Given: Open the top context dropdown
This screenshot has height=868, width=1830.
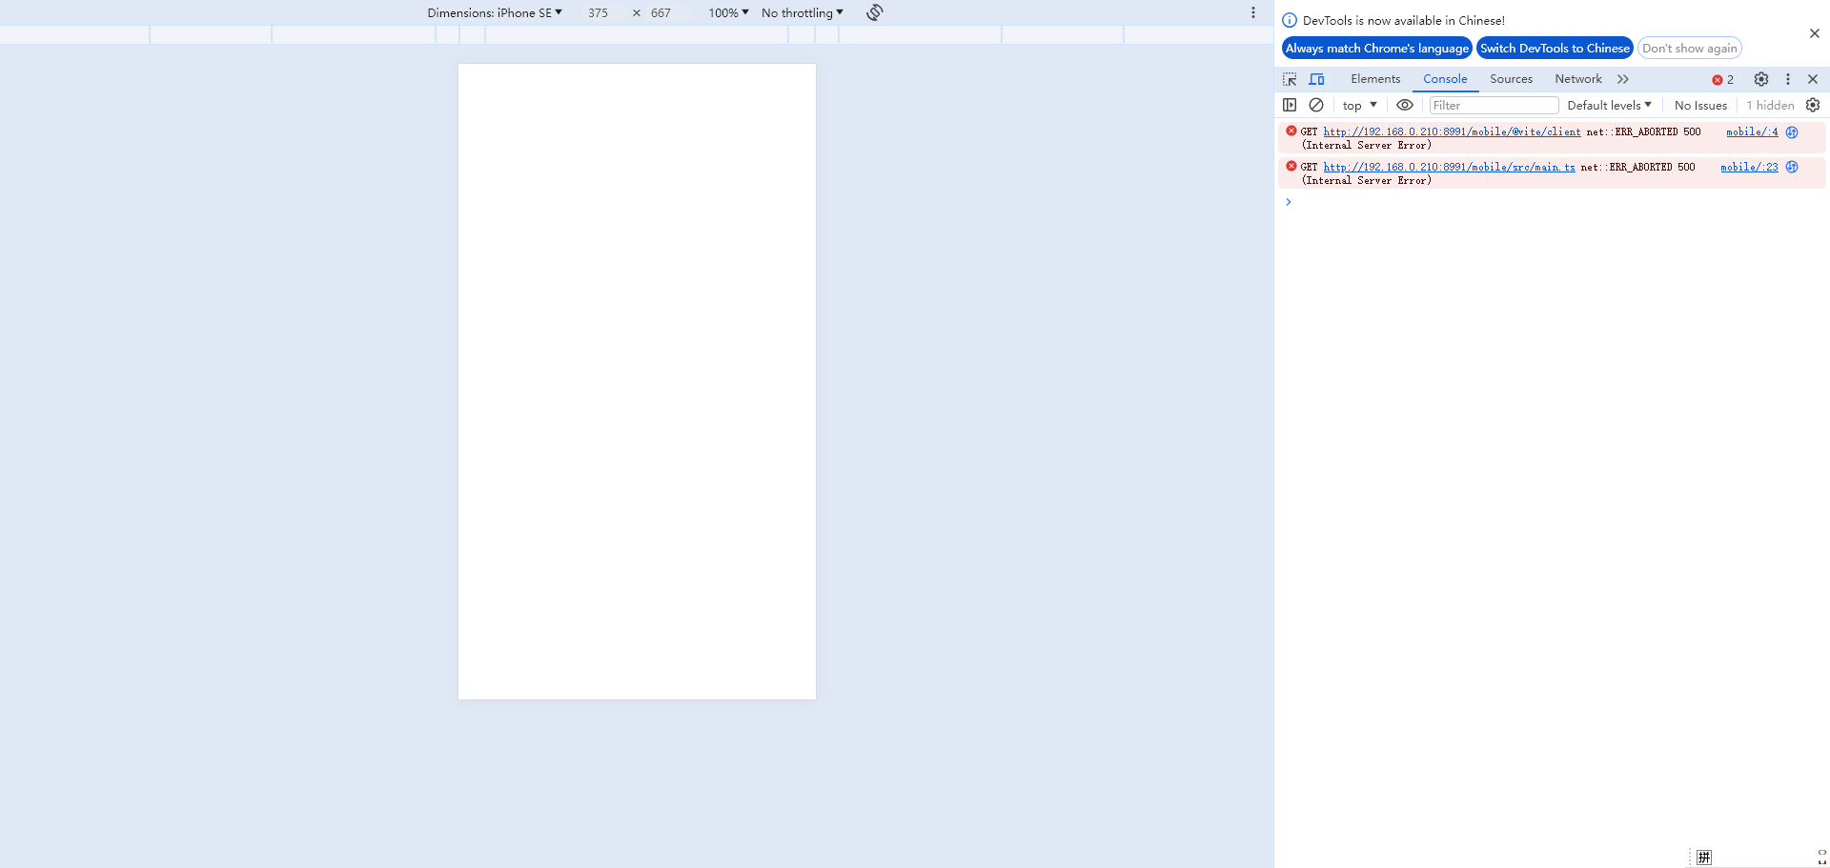Looking at the screenshot, I should coord(1360,106).
